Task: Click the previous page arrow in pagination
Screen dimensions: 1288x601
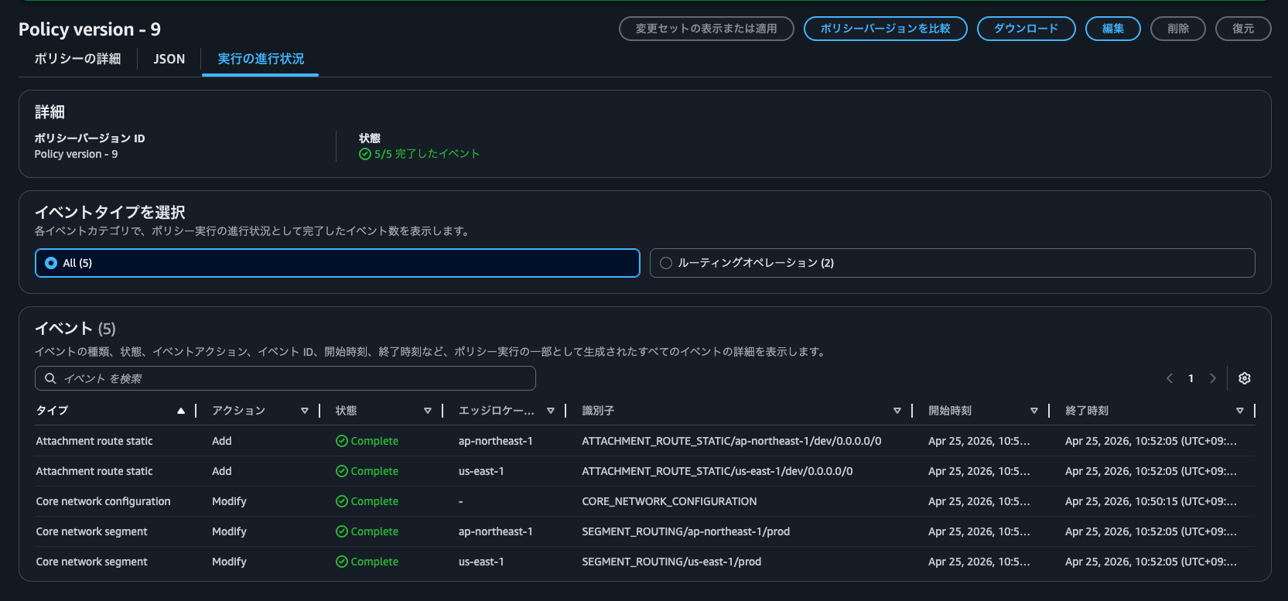Action: coord(1170,378)
